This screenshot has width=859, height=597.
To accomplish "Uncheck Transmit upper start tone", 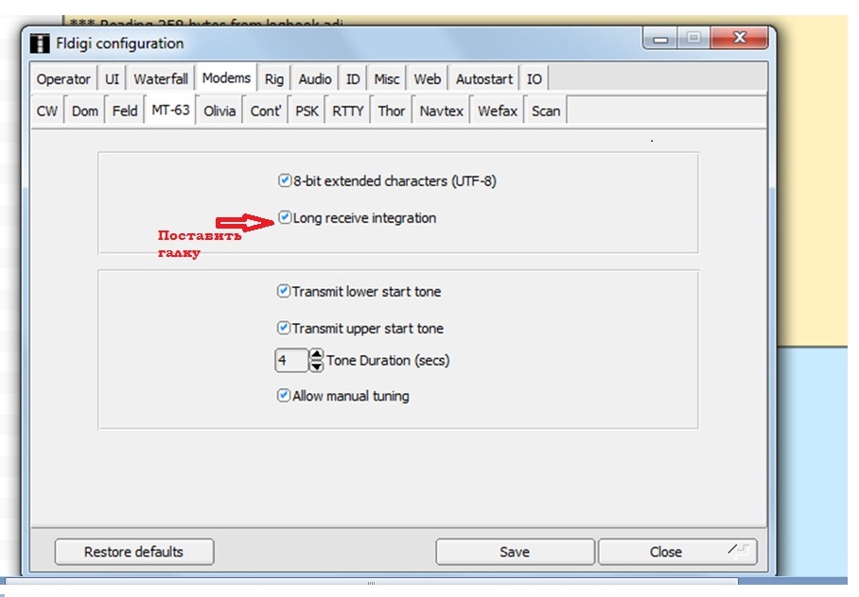I will tap(283, 328).
